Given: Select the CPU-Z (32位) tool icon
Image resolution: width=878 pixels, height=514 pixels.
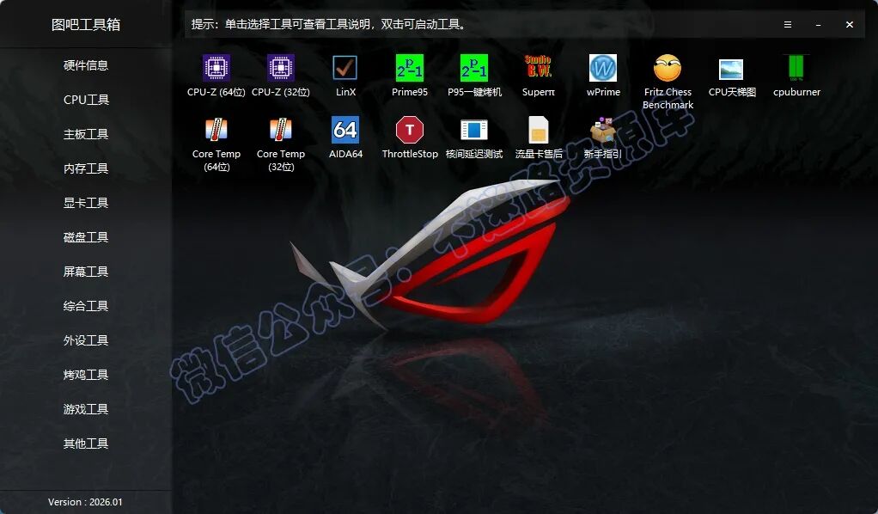Looking at the screenshot, I should [281, 69].
